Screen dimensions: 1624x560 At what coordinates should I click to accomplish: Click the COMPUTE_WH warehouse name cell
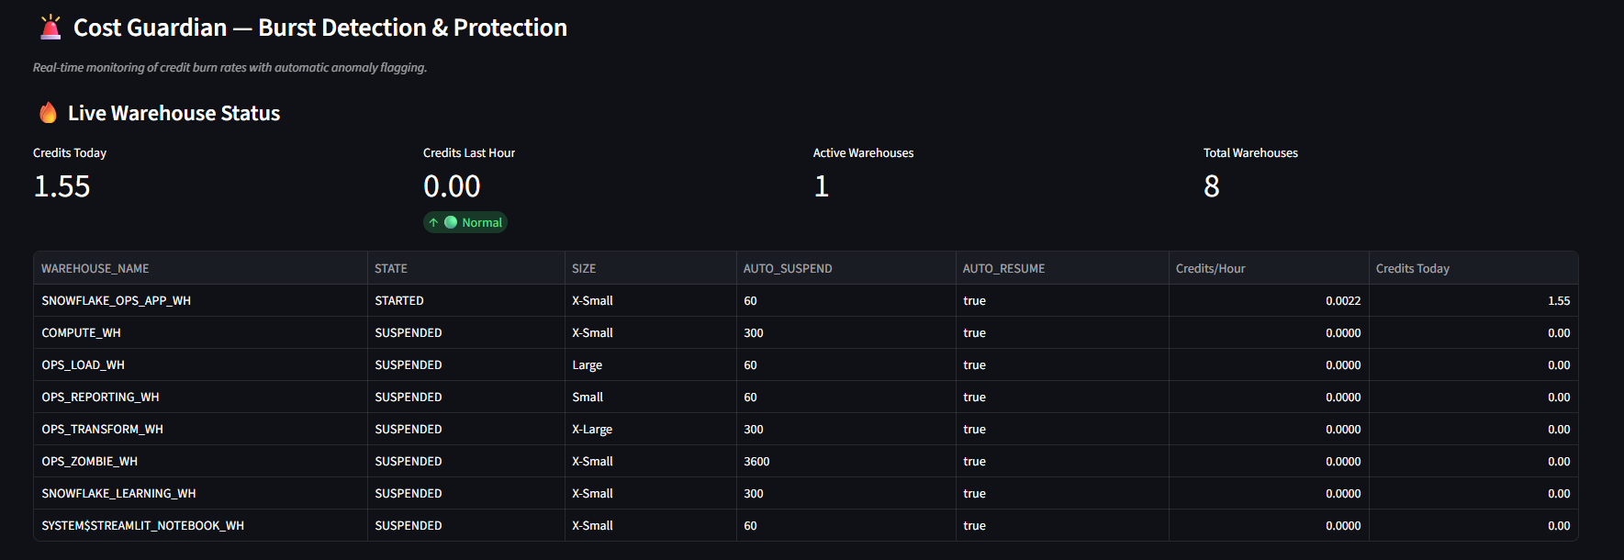pos(82,333)
